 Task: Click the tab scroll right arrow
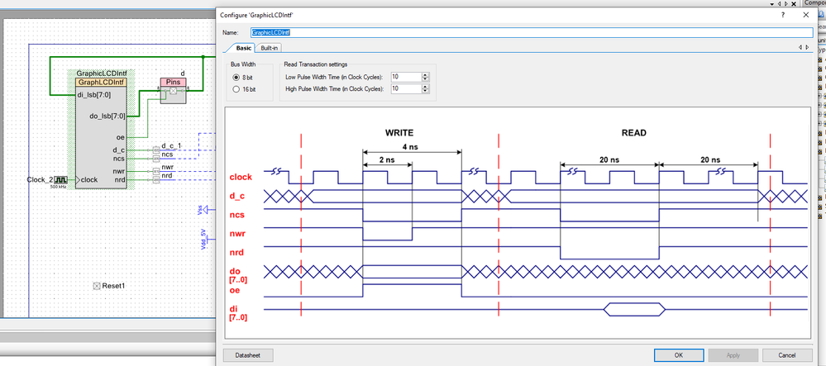[x=807, y=47]
